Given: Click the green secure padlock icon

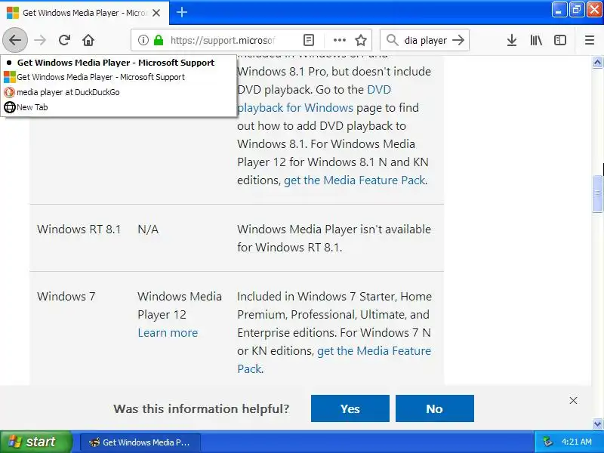Looking at the screenshot, I should coord(159,40).
